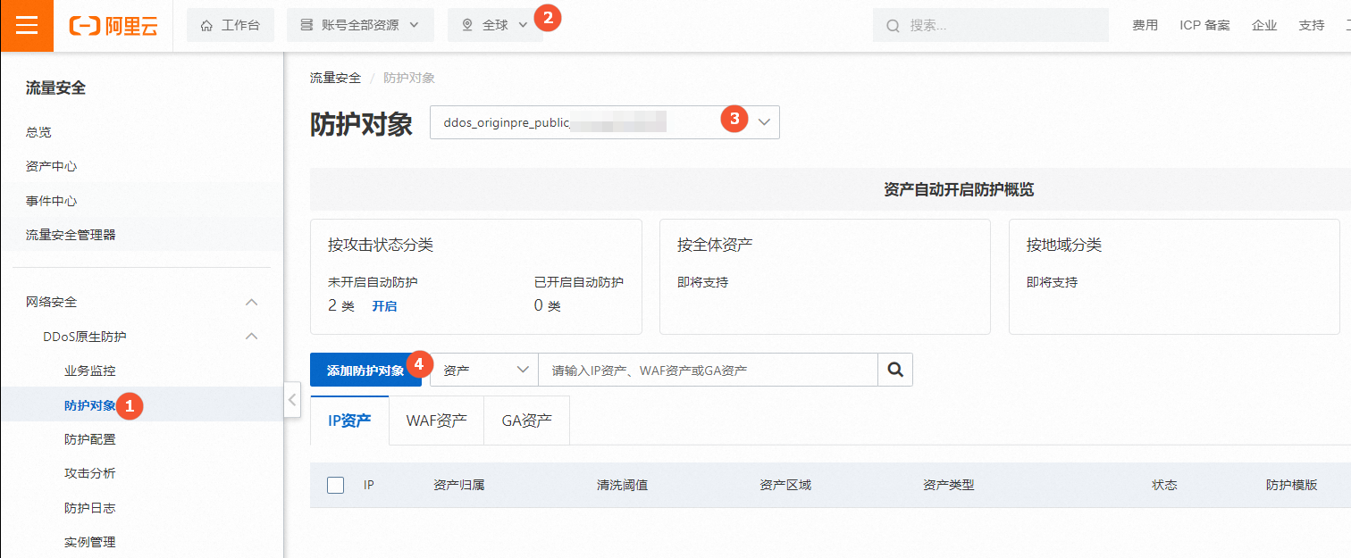Click the magnifier icon in top search bar

(893, 25)
